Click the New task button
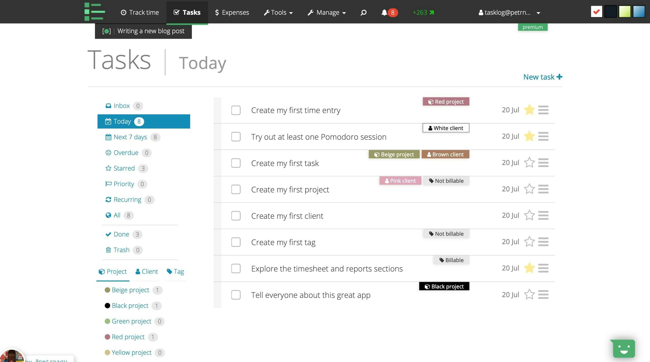Viewport: 650px width, 362px height. click(x=542, y=77)
